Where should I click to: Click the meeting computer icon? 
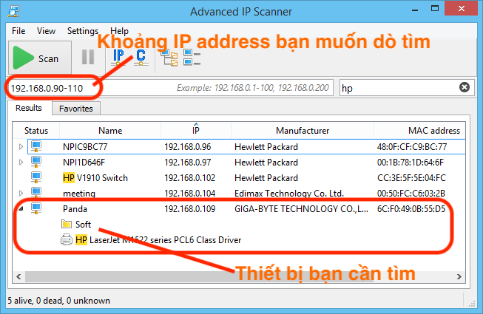36,193
